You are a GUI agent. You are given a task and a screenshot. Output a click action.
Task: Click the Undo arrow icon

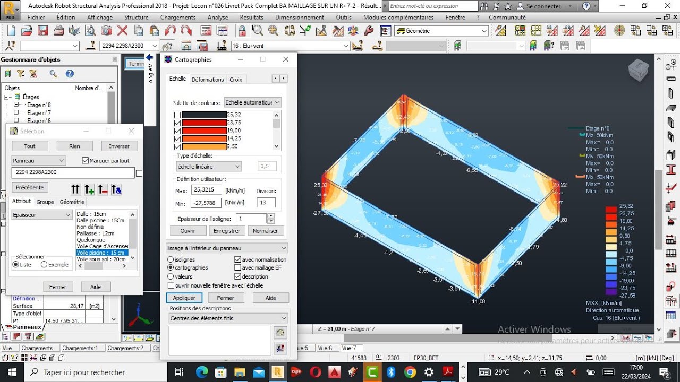170,31
